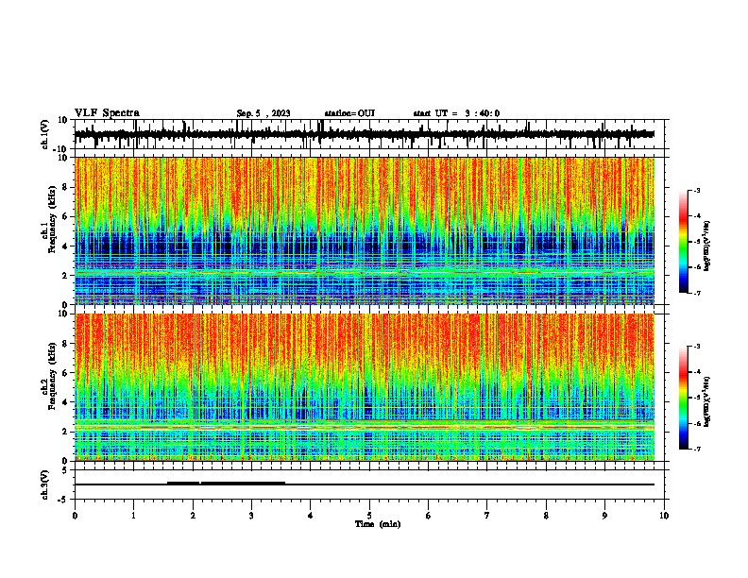Click the 'Time (min)' axis label
The height and width of the screenshot is (578, 748).
(378, 523)
